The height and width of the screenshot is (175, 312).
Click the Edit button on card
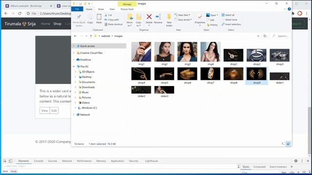pyautogui.click(x=54, y=110)
